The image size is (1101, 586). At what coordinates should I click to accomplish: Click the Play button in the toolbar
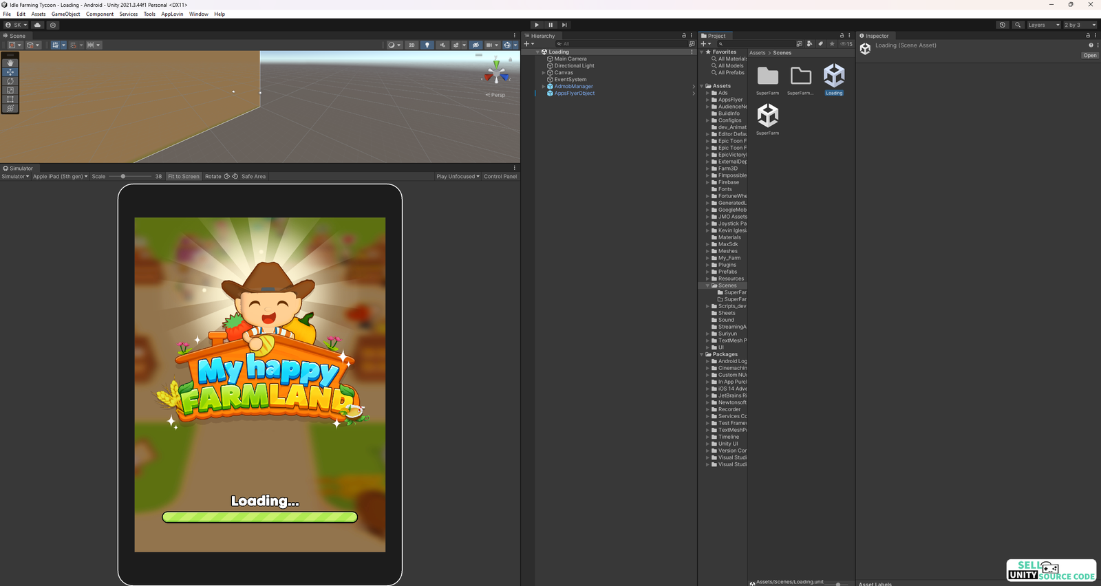[537, 25]
